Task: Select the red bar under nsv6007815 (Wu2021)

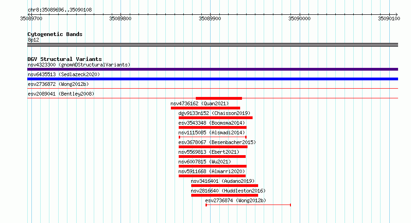Action: pyautogui.click(x=212, y=166)
